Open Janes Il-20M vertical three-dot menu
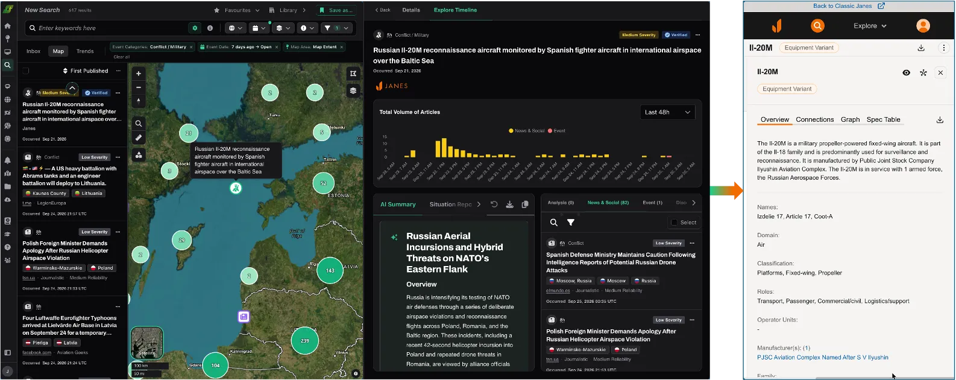Image resolution: width=956 pixels, height=380 pixels. pos(944,48)
